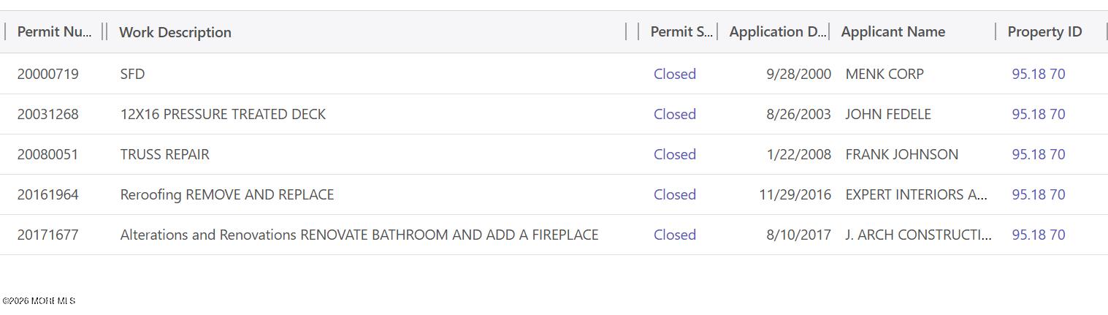Viewport: 1108px width, 315px height.
Task: Select the 8/10/2017 application date cell
Action: [x=798, y=235]
